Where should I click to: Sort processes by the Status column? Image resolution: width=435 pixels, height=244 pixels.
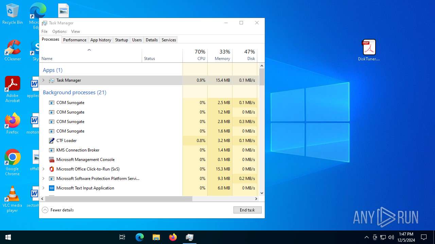tap(162, 55)
